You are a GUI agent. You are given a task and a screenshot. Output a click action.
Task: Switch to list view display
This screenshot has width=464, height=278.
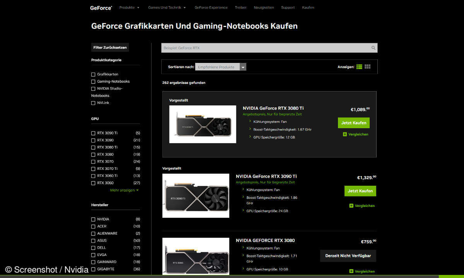359,67
